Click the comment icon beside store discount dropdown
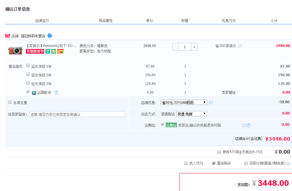The image size is (292, 191). coord(211,103)
